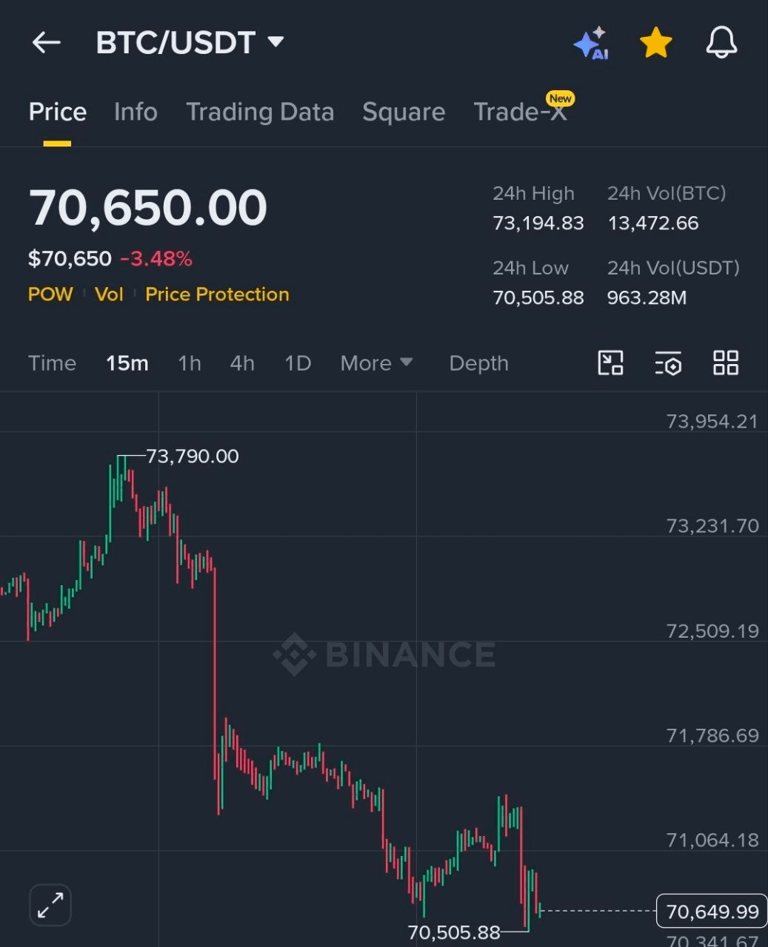This screenshot has height=947, width=768.
Task: Tap the back arrow icon
Action: pos(46,43)
